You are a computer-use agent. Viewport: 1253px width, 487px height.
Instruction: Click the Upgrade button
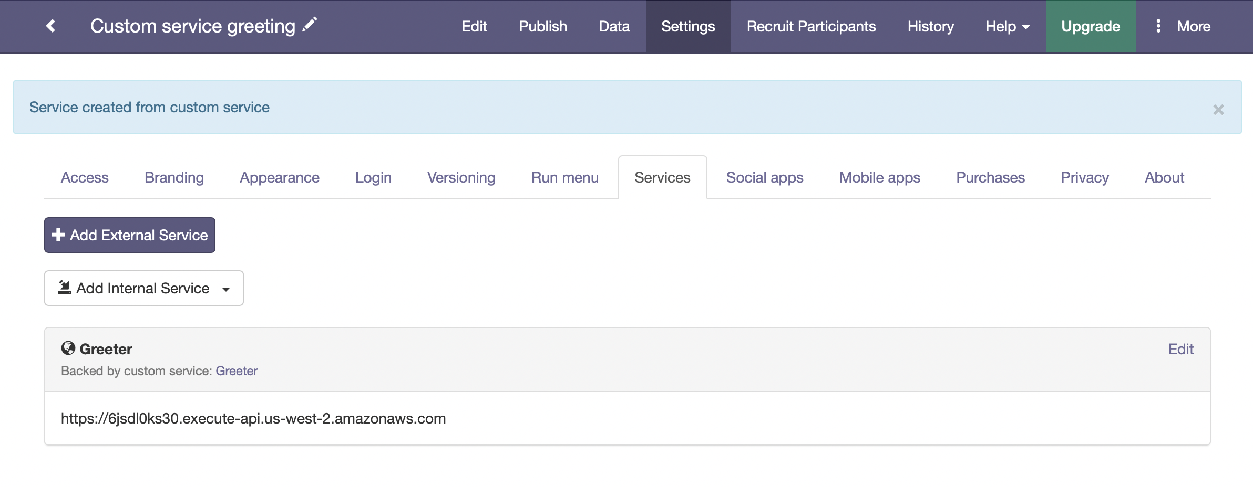point(1090,26)
